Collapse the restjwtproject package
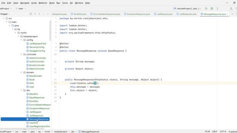 (x=19, y=36)
